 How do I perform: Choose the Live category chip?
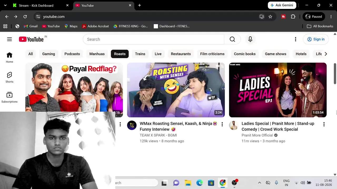click(158, 54)
